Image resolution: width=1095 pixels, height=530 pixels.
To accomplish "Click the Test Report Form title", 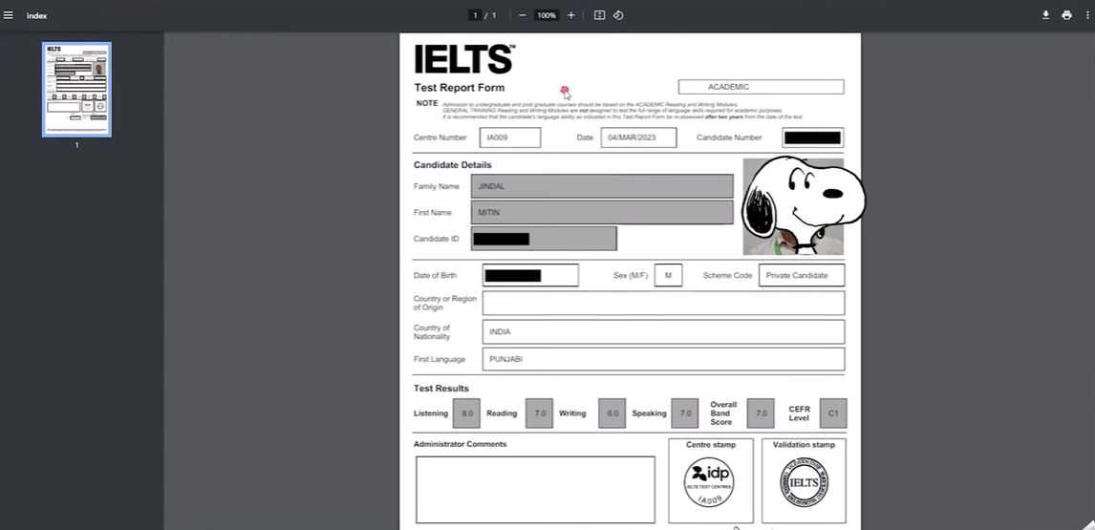I will [460, 87].
